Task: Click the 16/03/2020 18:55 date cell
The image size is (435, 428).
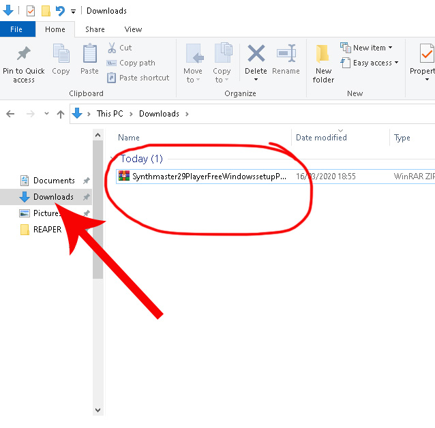Action: 326,177
